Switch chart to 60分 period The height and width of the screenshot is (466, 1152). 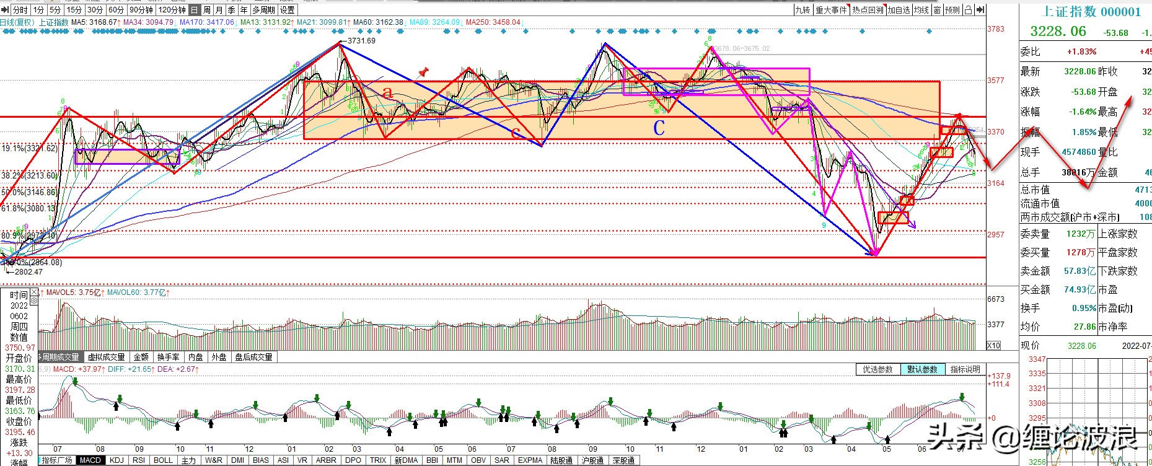click(116, 10)
